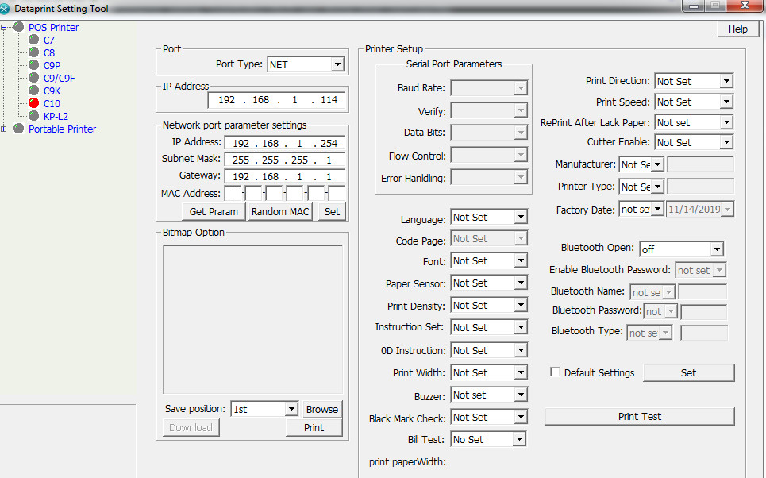Click Set beside Default Settings

pos(688,373)
